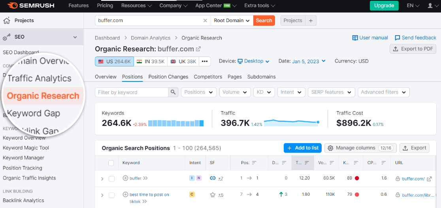The height and width of the screenshot is (208, 441).
Task: Open the Root Domain dropdown
Action: pos(232,21)
